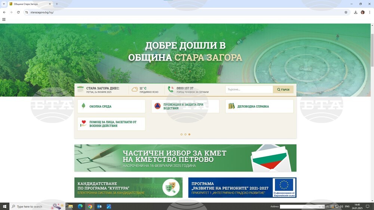
Task: Open Outlook from the taskbar
Action: coord(99,206)
